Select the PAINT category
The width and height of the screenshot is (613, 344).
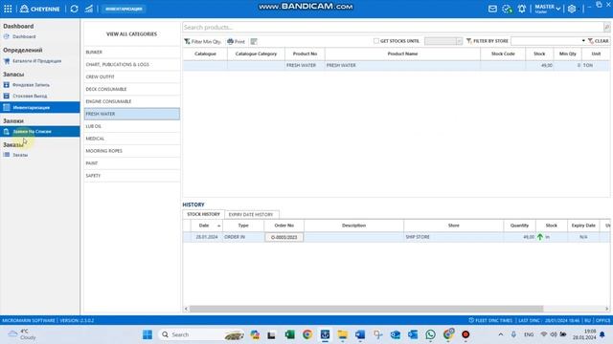(132, 163)
